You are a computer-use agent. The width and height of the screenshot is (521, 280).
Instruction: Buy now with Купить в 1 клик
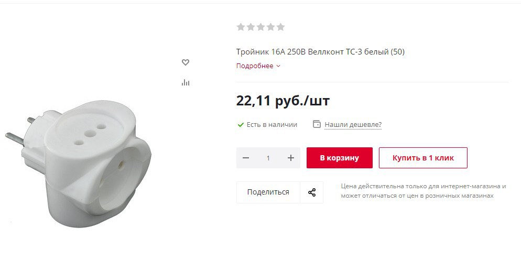[x=423, y=158]
